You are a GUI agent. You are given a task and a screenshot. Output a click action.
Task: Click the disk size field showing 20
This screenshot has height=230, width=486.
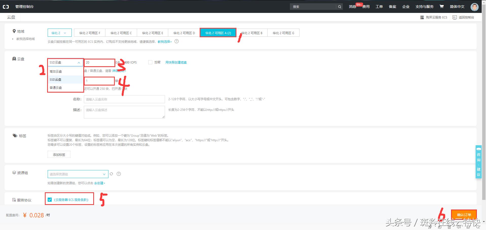pos(99,62)
